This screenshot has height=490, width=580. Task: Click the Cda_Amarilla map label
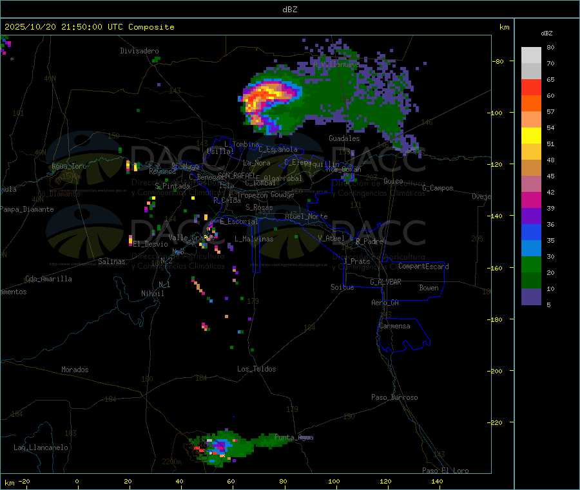(x=48, y=279)
